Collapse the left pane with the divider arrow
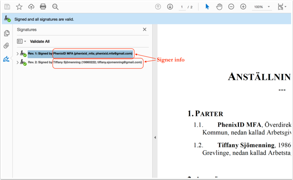This screenshot has width=293, height=180. pos(155,137)
